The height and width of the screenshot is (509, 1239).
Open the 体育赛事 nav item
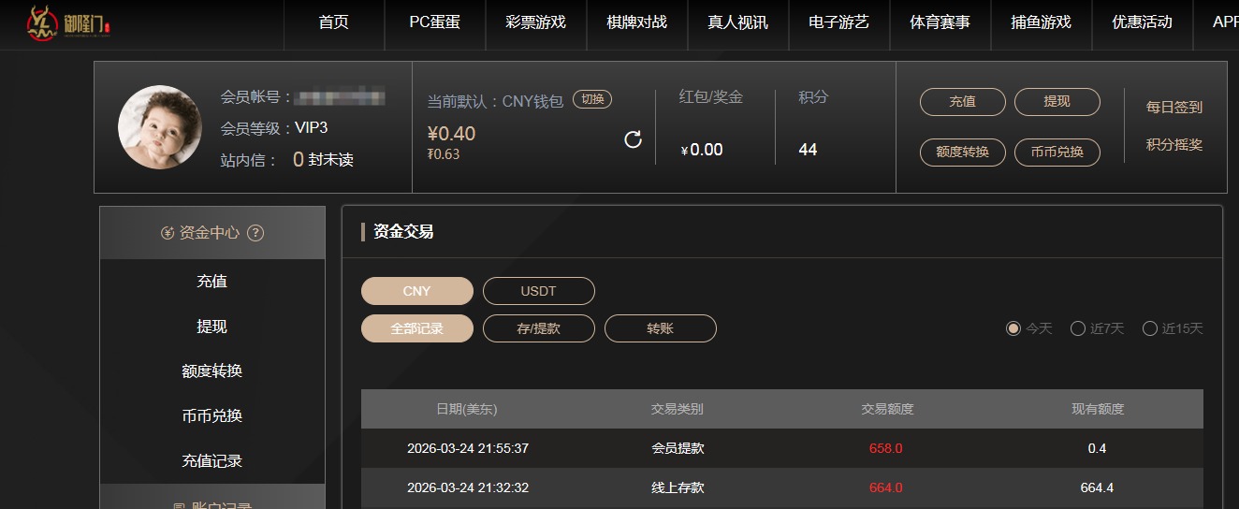940,22
